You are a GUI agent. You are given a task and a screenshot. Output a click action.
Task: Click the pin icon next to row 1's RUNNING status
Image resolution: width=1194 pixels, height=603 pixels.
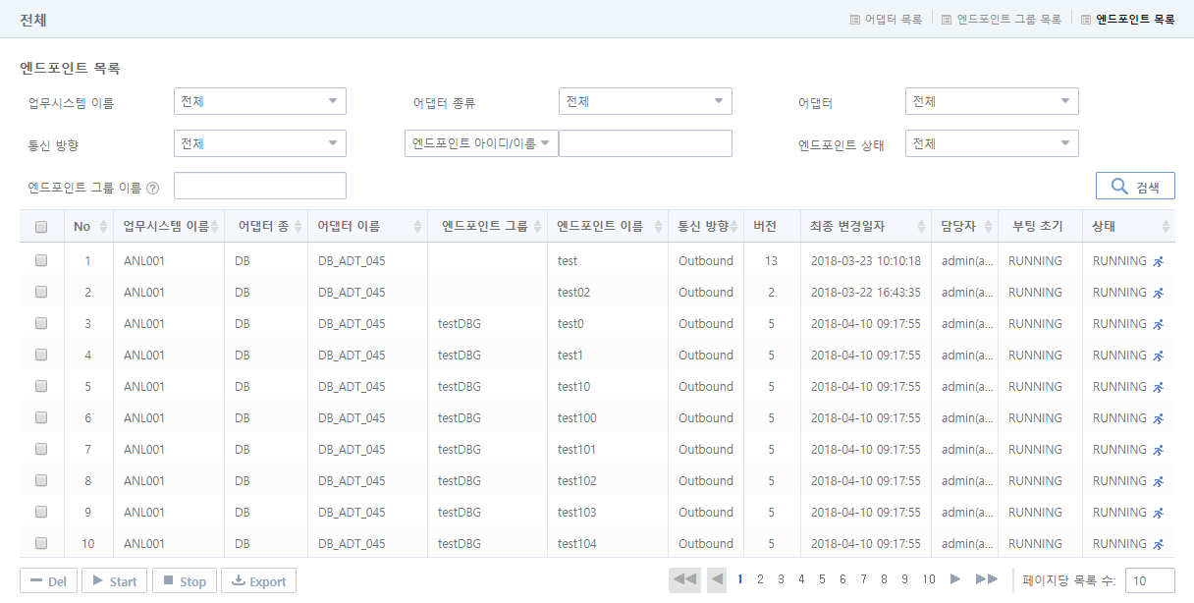[x=1158, y=260]
